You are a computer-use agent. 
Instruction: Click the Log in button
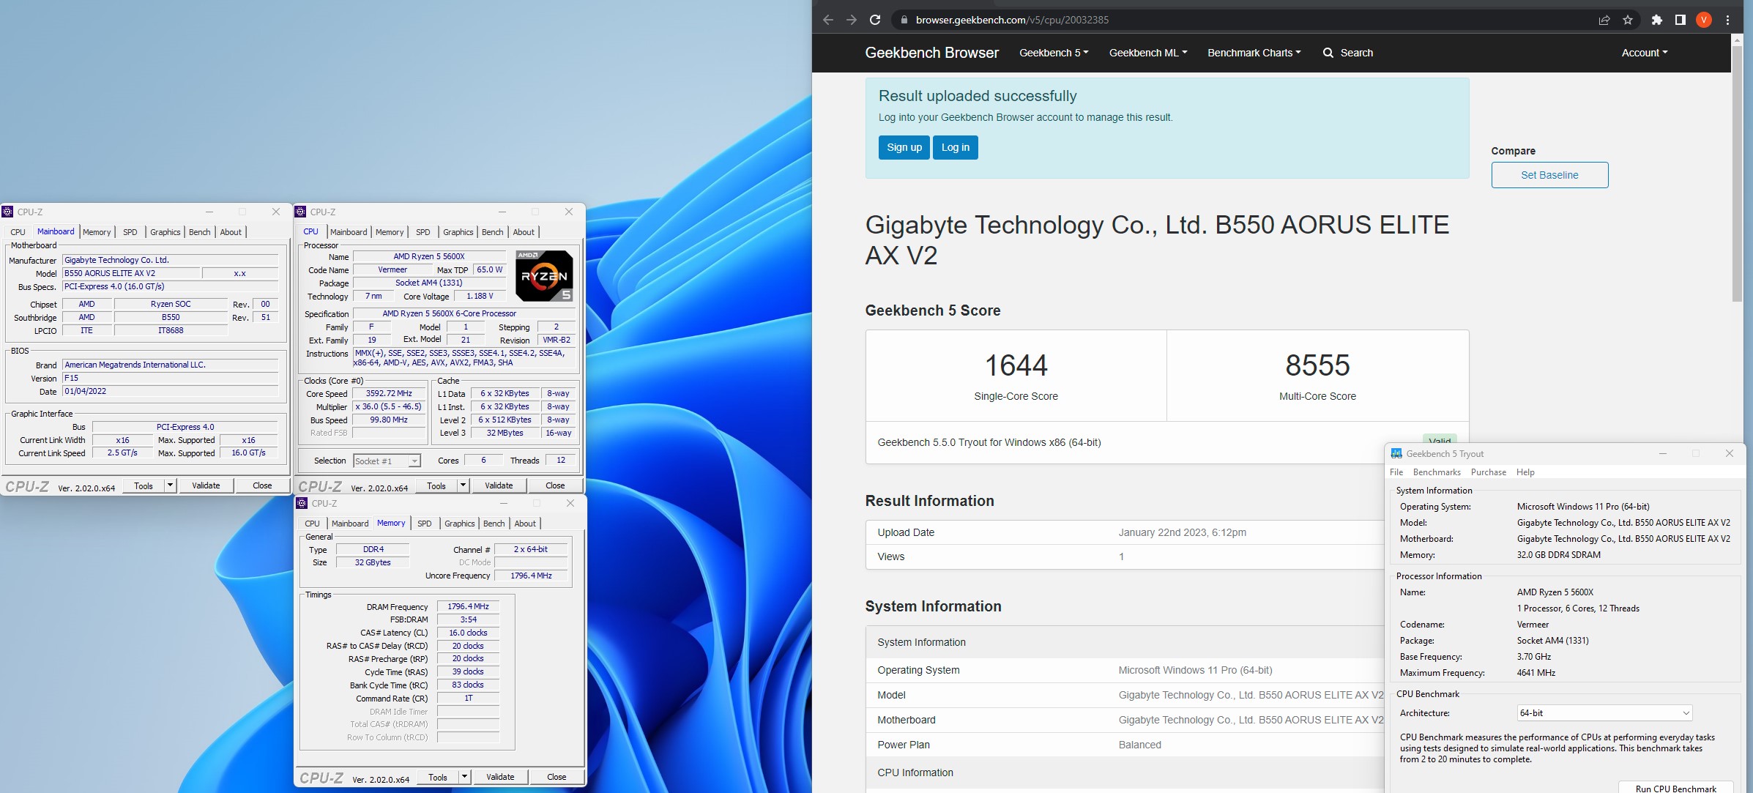pyautogui.click(x=956, y=147)
